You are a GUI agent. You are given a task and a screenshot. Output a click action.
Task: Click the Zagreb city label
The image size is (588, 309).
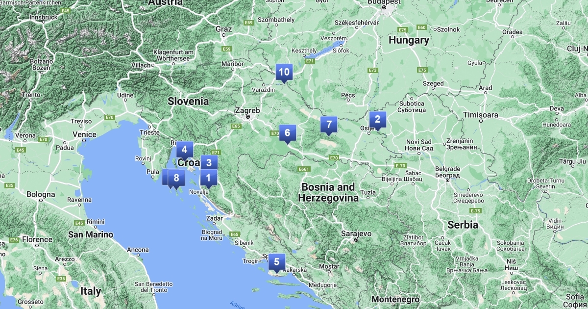coord(247,110)
